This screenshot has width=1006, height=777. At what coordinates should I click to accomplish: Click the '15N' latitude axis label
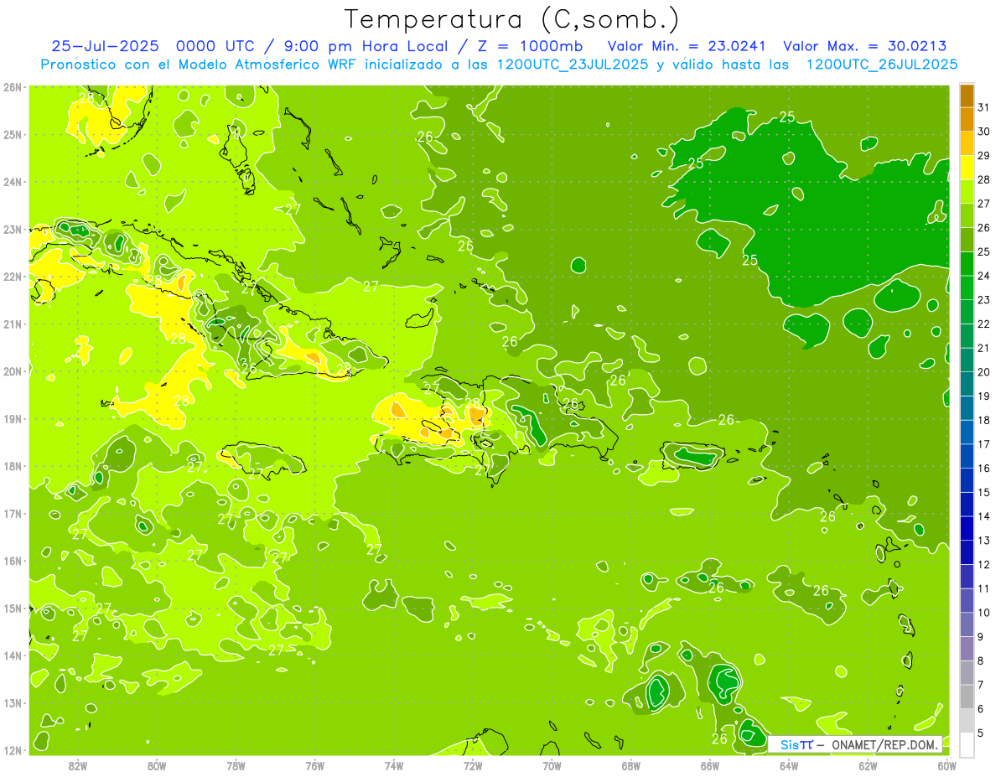(13, 609)
